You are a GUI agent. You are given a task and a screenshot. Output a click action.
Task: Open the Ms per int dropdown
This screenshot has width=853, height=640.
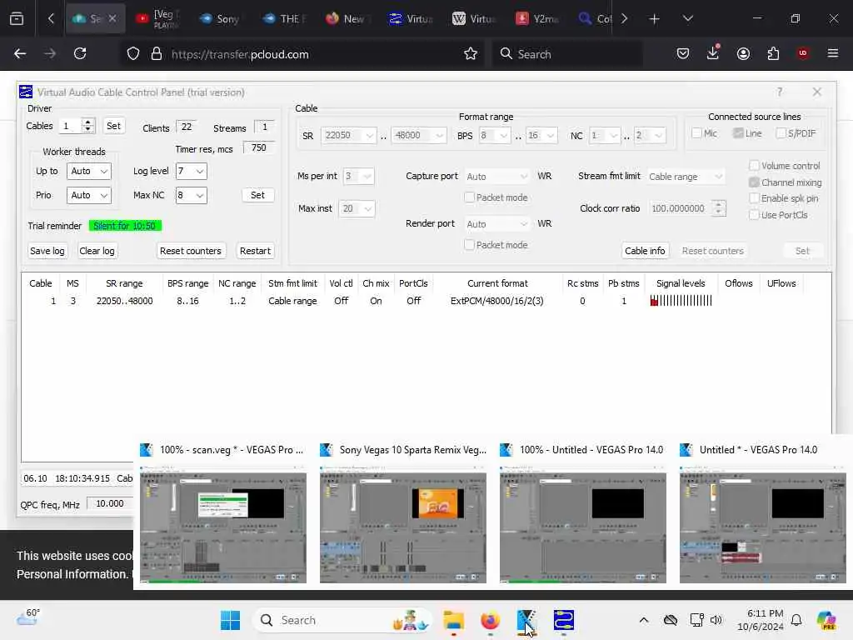pyautogui.click(x=358, y=176)
